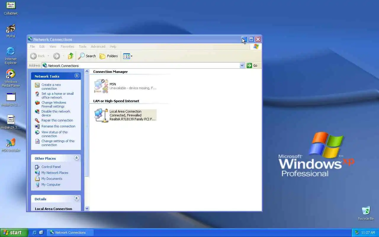Select the MSN connection icon
This screenshot has width=379, height=237.
pos(101,86)
